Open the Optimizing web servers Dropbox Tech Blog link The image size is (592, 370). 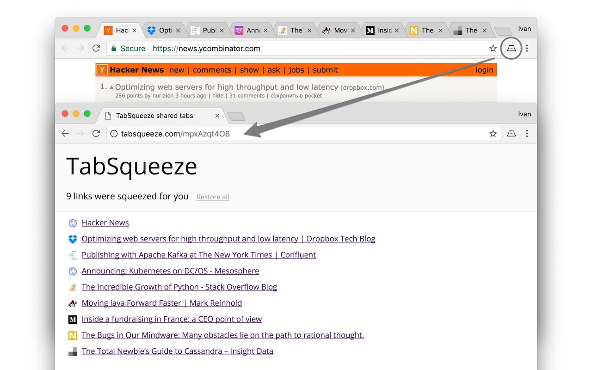coord(228,239)
